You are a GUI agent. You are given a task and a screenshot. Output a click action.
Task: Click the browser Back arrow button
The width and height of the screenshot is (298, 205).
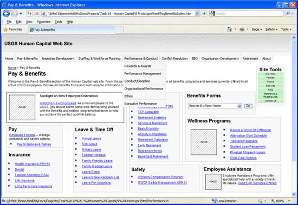pos(6,13)
